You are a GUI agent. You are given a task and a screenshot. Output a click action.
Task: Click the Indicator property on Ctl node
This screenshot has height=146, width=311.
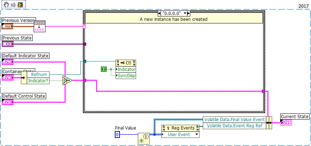point(126,70)
